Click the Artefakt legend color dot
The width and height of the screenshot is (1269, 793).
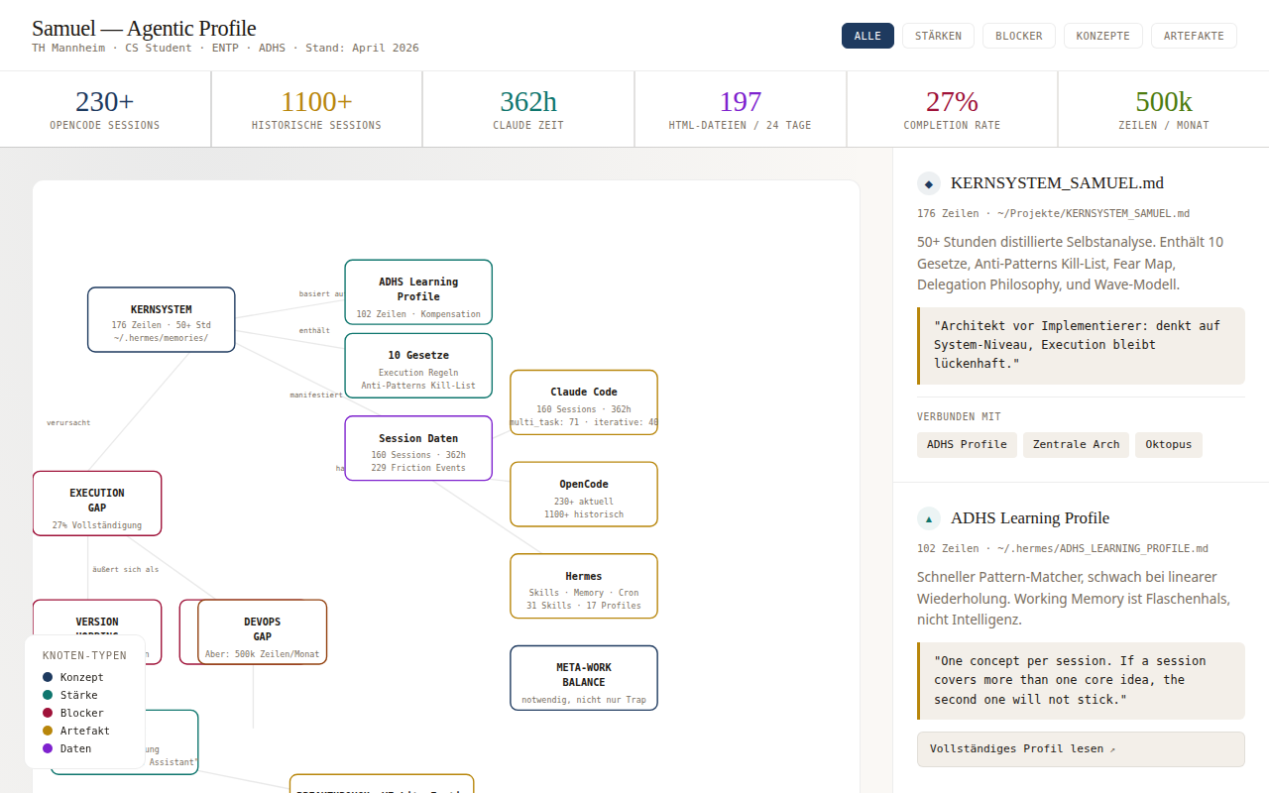click(48, 731)
